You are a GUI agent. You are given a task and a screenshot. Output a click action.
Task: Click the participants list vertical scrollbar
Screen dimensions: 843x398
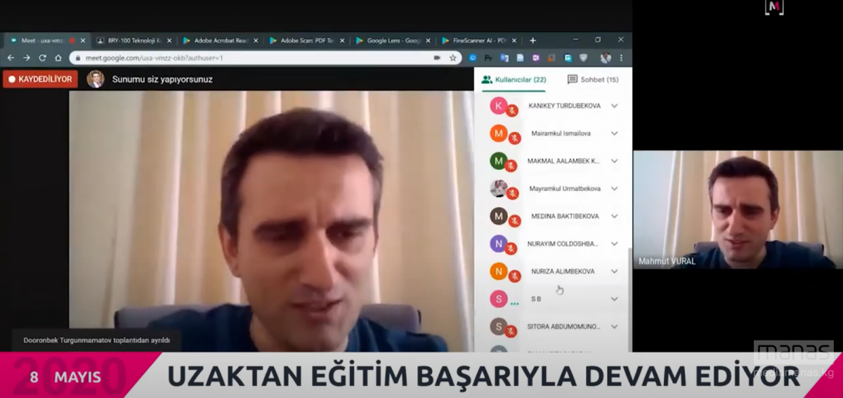(628, 281)
